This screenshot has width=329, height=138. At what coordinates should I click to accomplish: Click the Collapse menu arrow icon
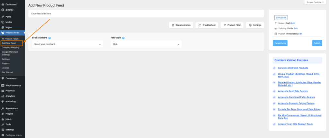click(x=3, y=135)
